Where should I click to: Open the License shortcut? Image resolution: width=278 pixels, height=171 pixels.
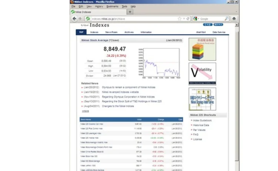(x=198, y=139)
